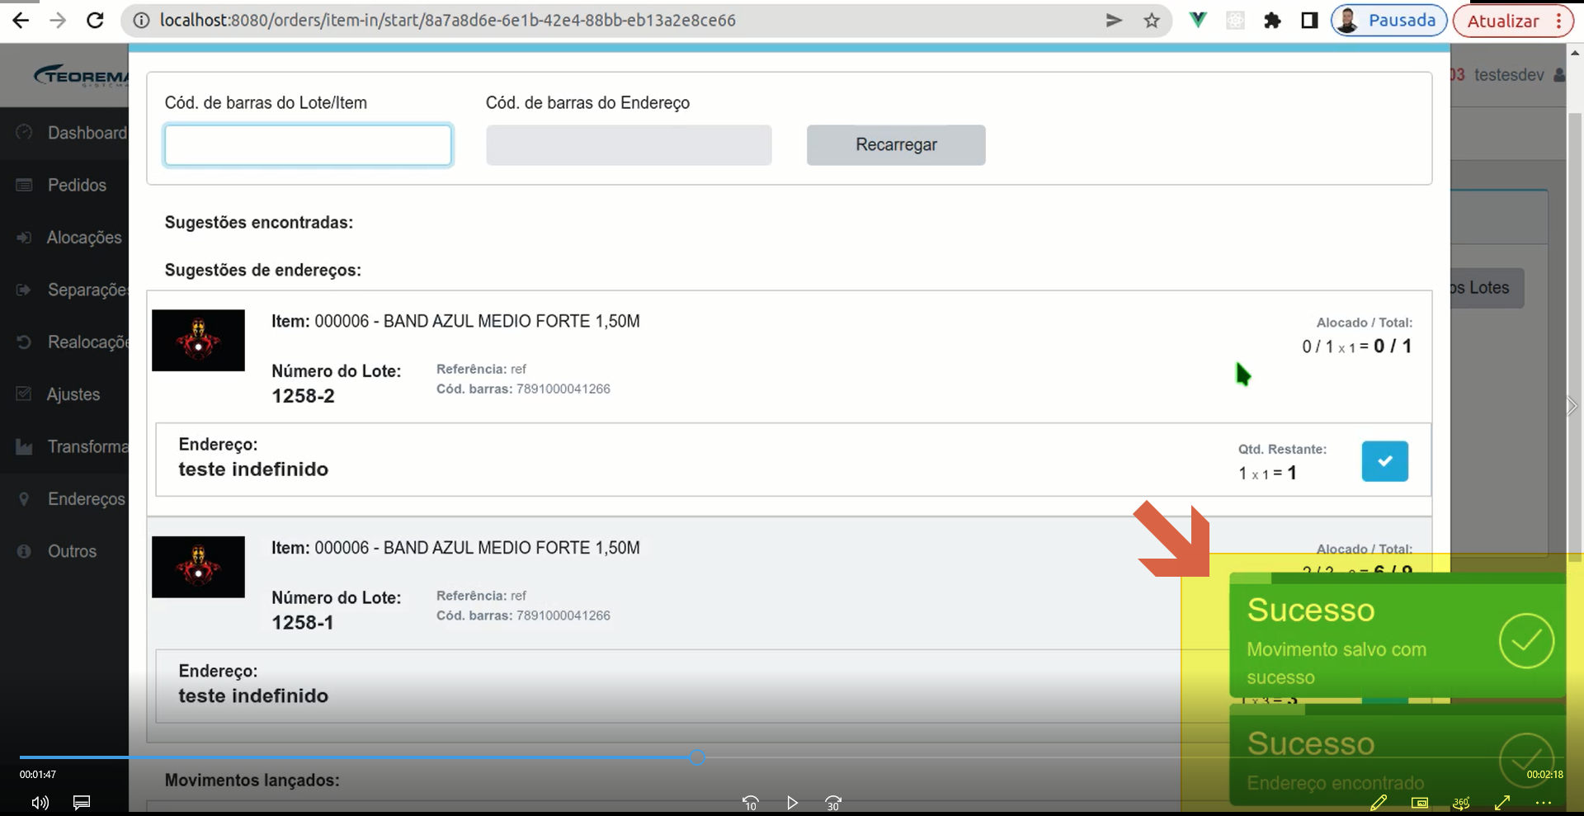
Task: Click the Outros info icon
Action: pos(24,551)
